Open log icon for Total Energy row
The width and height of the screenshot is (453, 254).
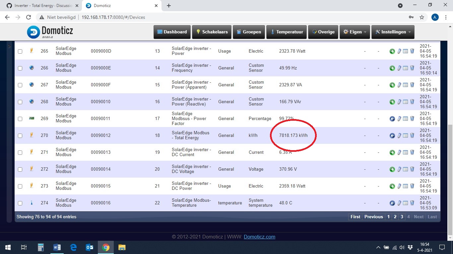[405, 136]
